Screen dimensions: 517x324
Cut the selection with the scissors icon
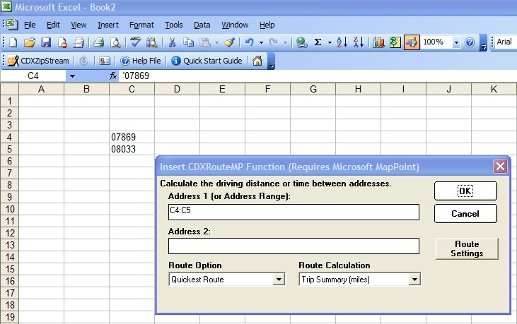(172, 42)
